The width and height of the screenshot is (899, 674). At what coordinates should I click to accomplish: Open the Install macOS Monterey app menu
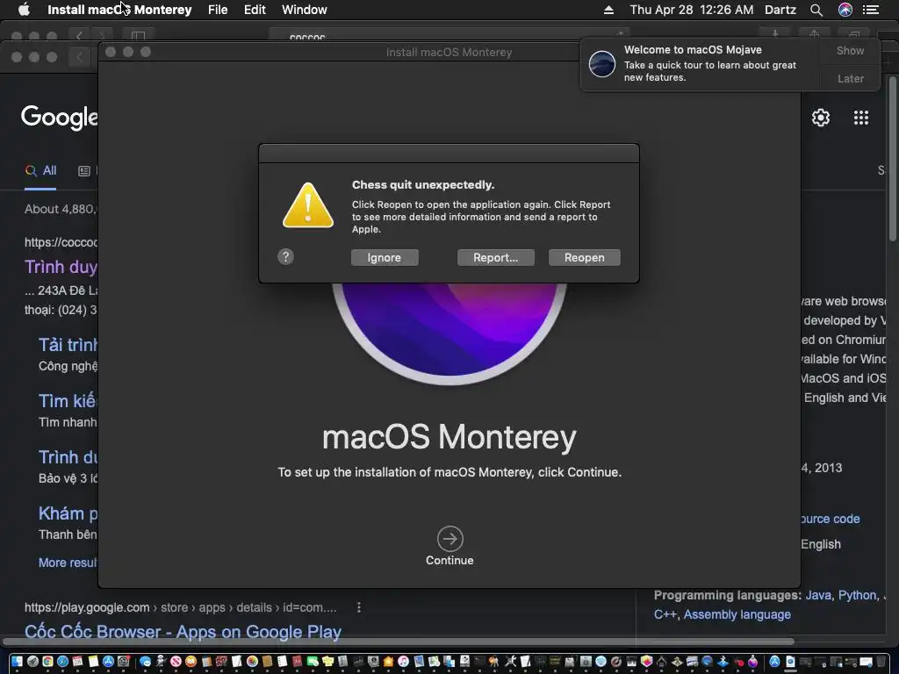(119, 10)
